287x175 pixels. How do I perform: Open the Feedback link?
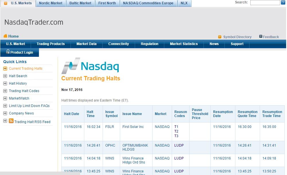(x=271, y=37)
